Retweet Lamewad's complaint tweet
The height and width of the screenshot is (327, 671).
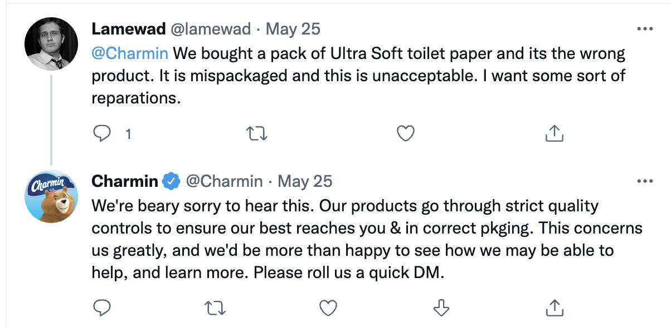[257, 133]
